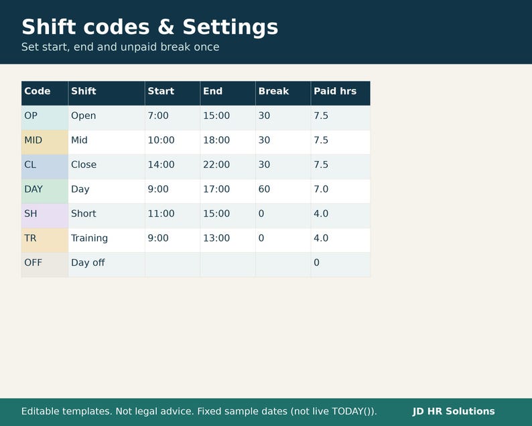This screenshot has width=532, height=426.
Task: Click the 17:00 end time cell
Action: coord(228,191)
